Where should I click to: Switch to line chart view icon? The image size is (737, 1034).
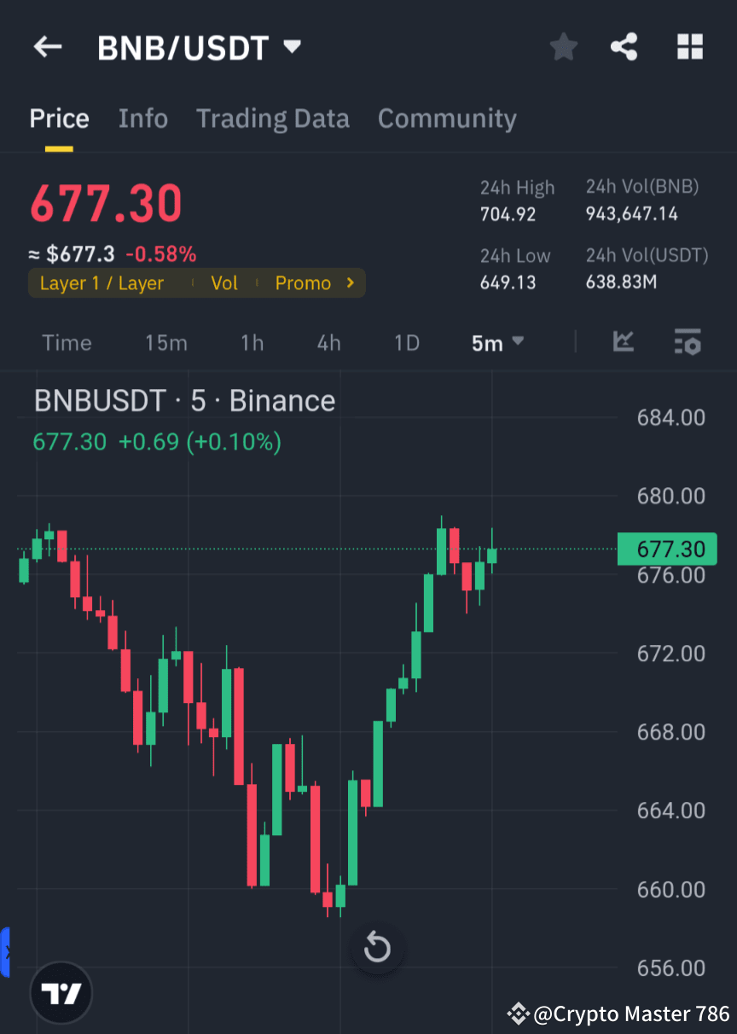[x=623, y=343]
